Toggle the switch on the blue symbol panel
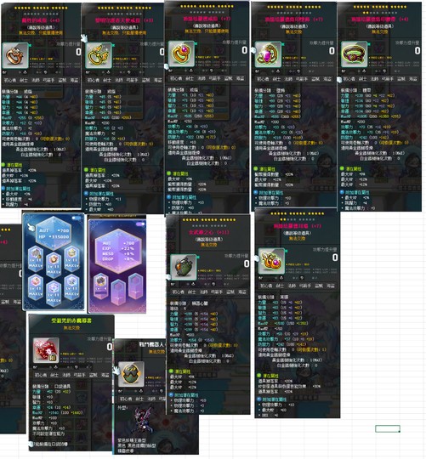The height and width of the screenshot is (459, 426). click(x=77, y=218)
